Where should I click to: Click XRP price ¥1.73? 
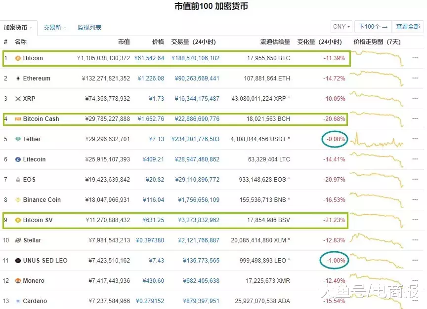pos(157,99)
